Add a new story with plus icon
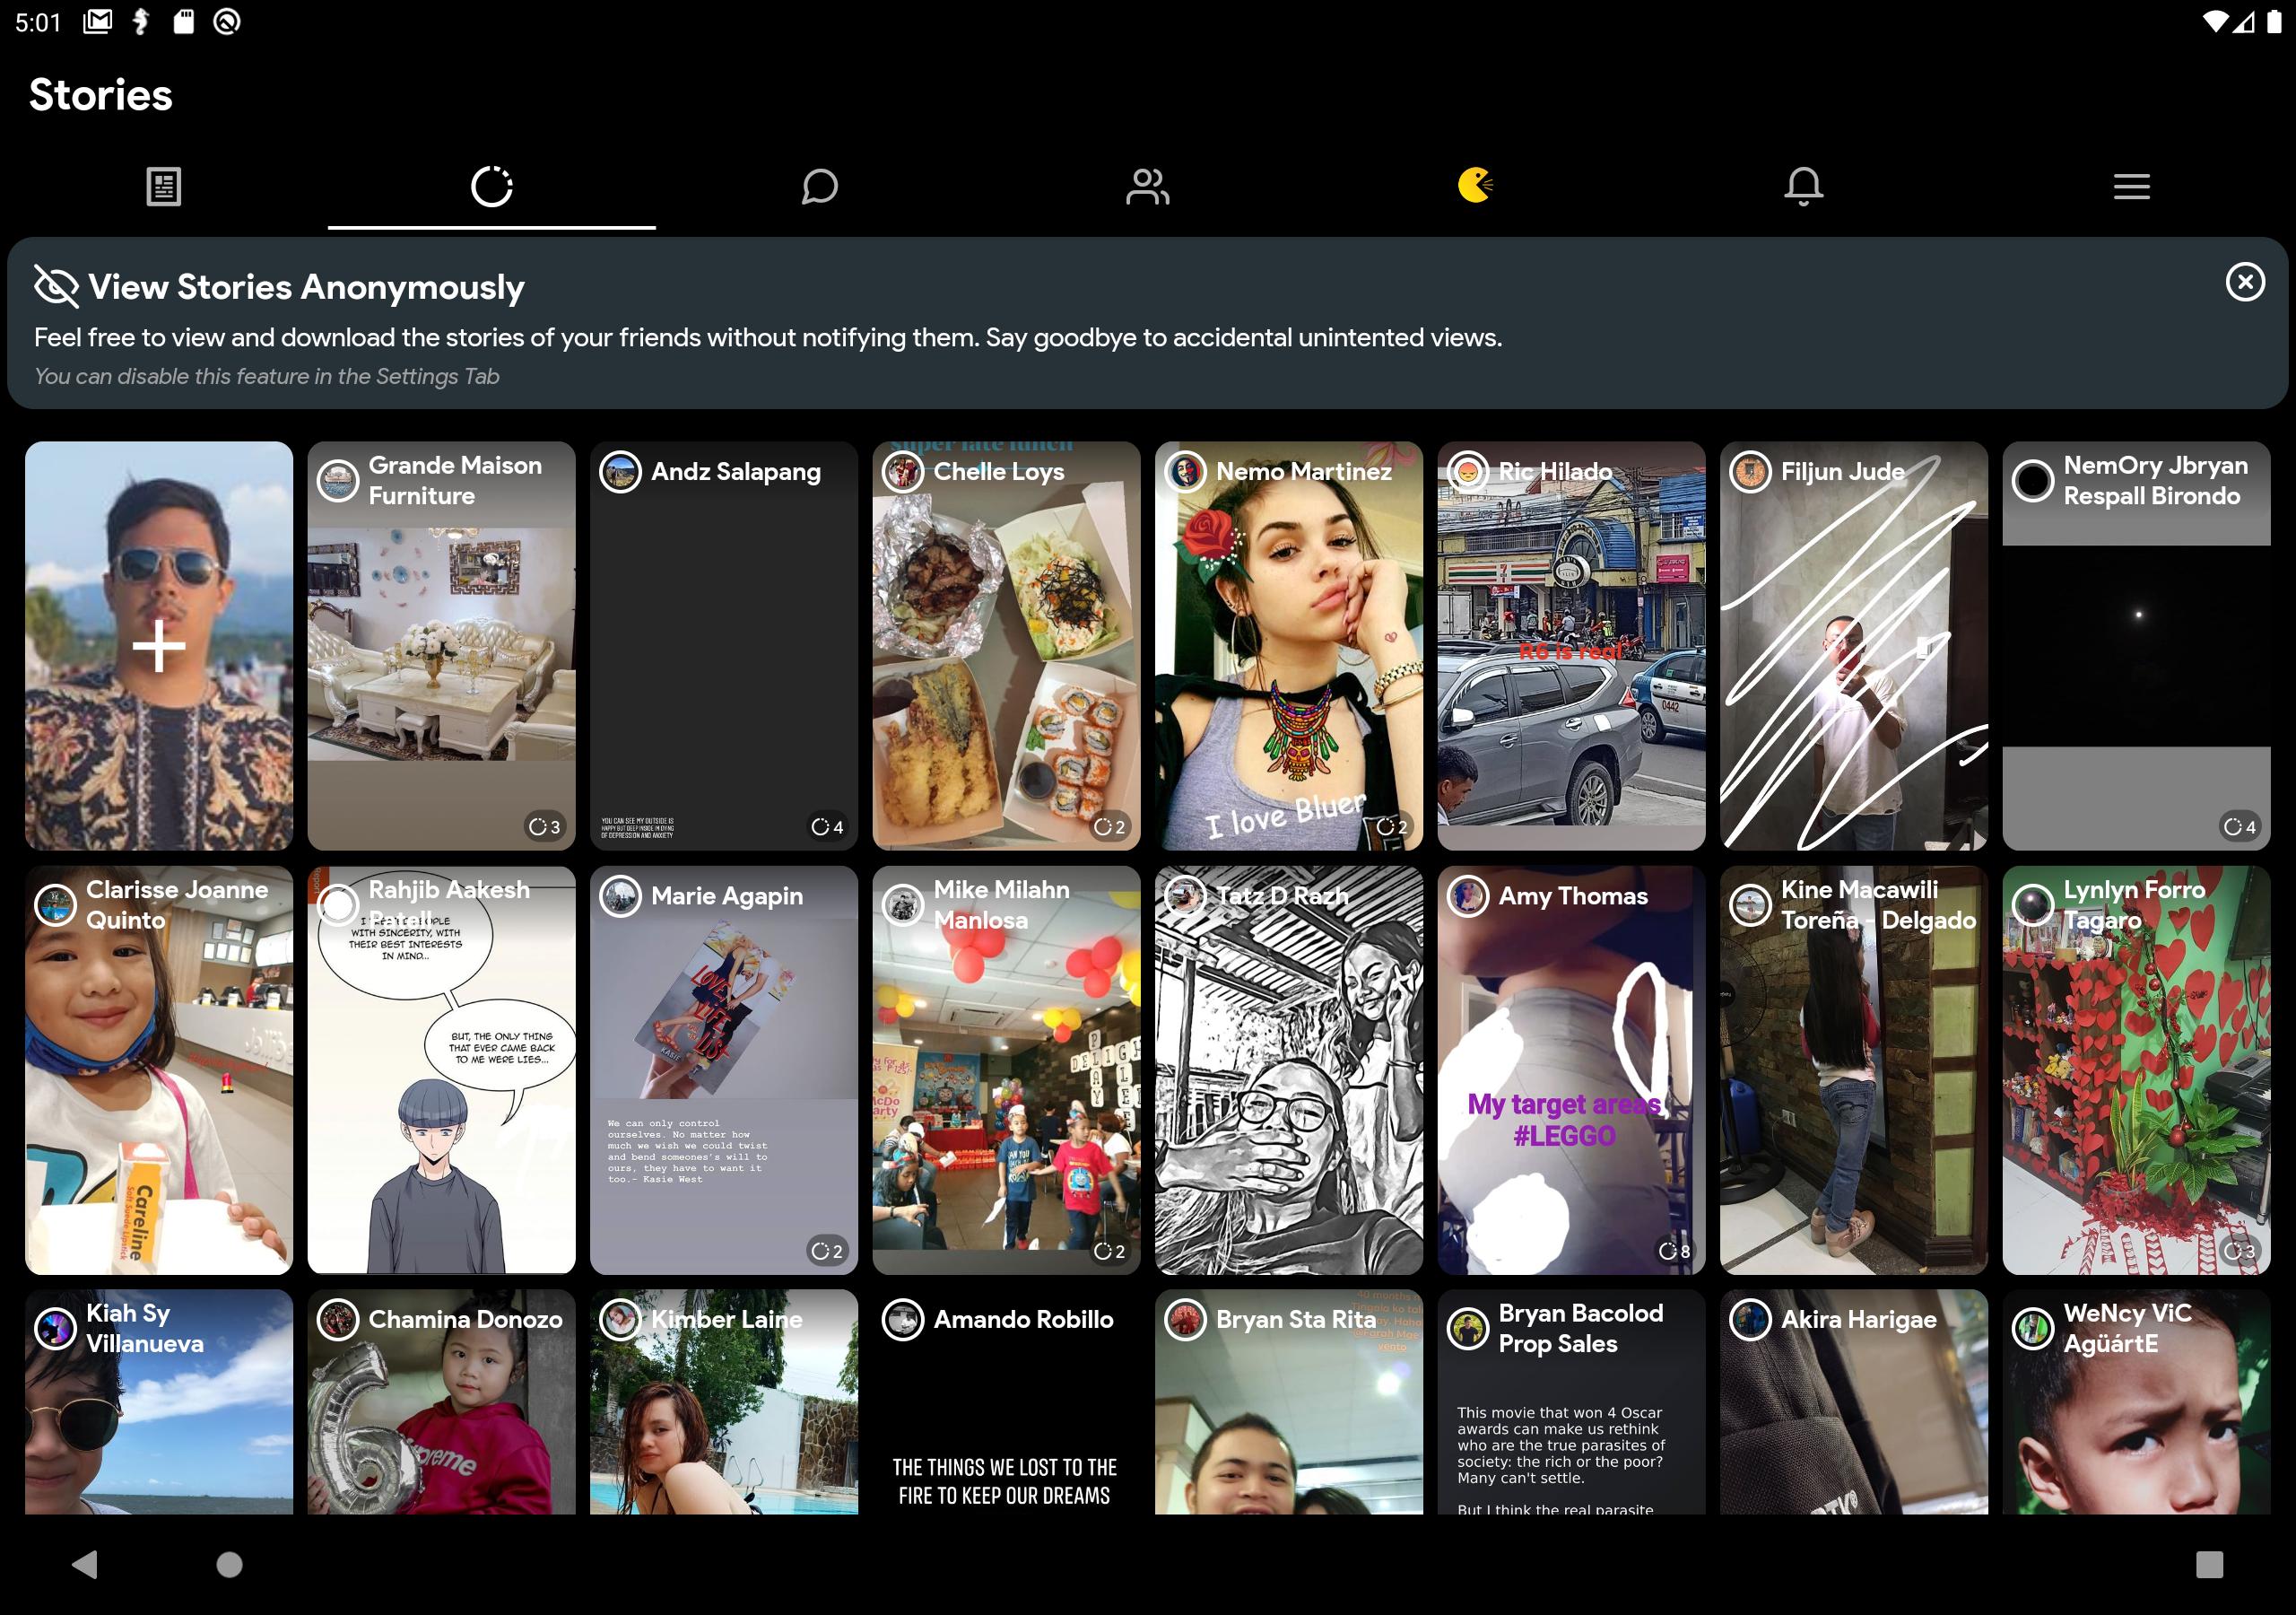The image size is (2296, 1615). click(x=159, y=645)
